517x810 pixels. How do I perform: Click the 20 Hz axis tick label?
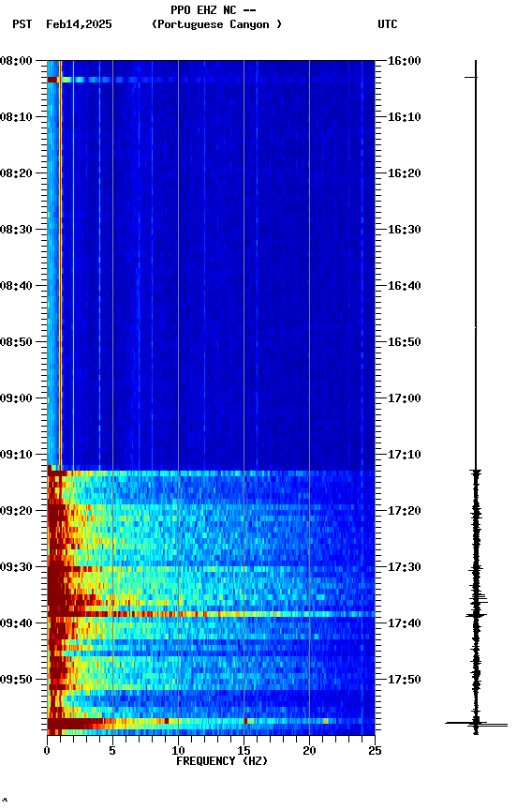click(309, 752)
